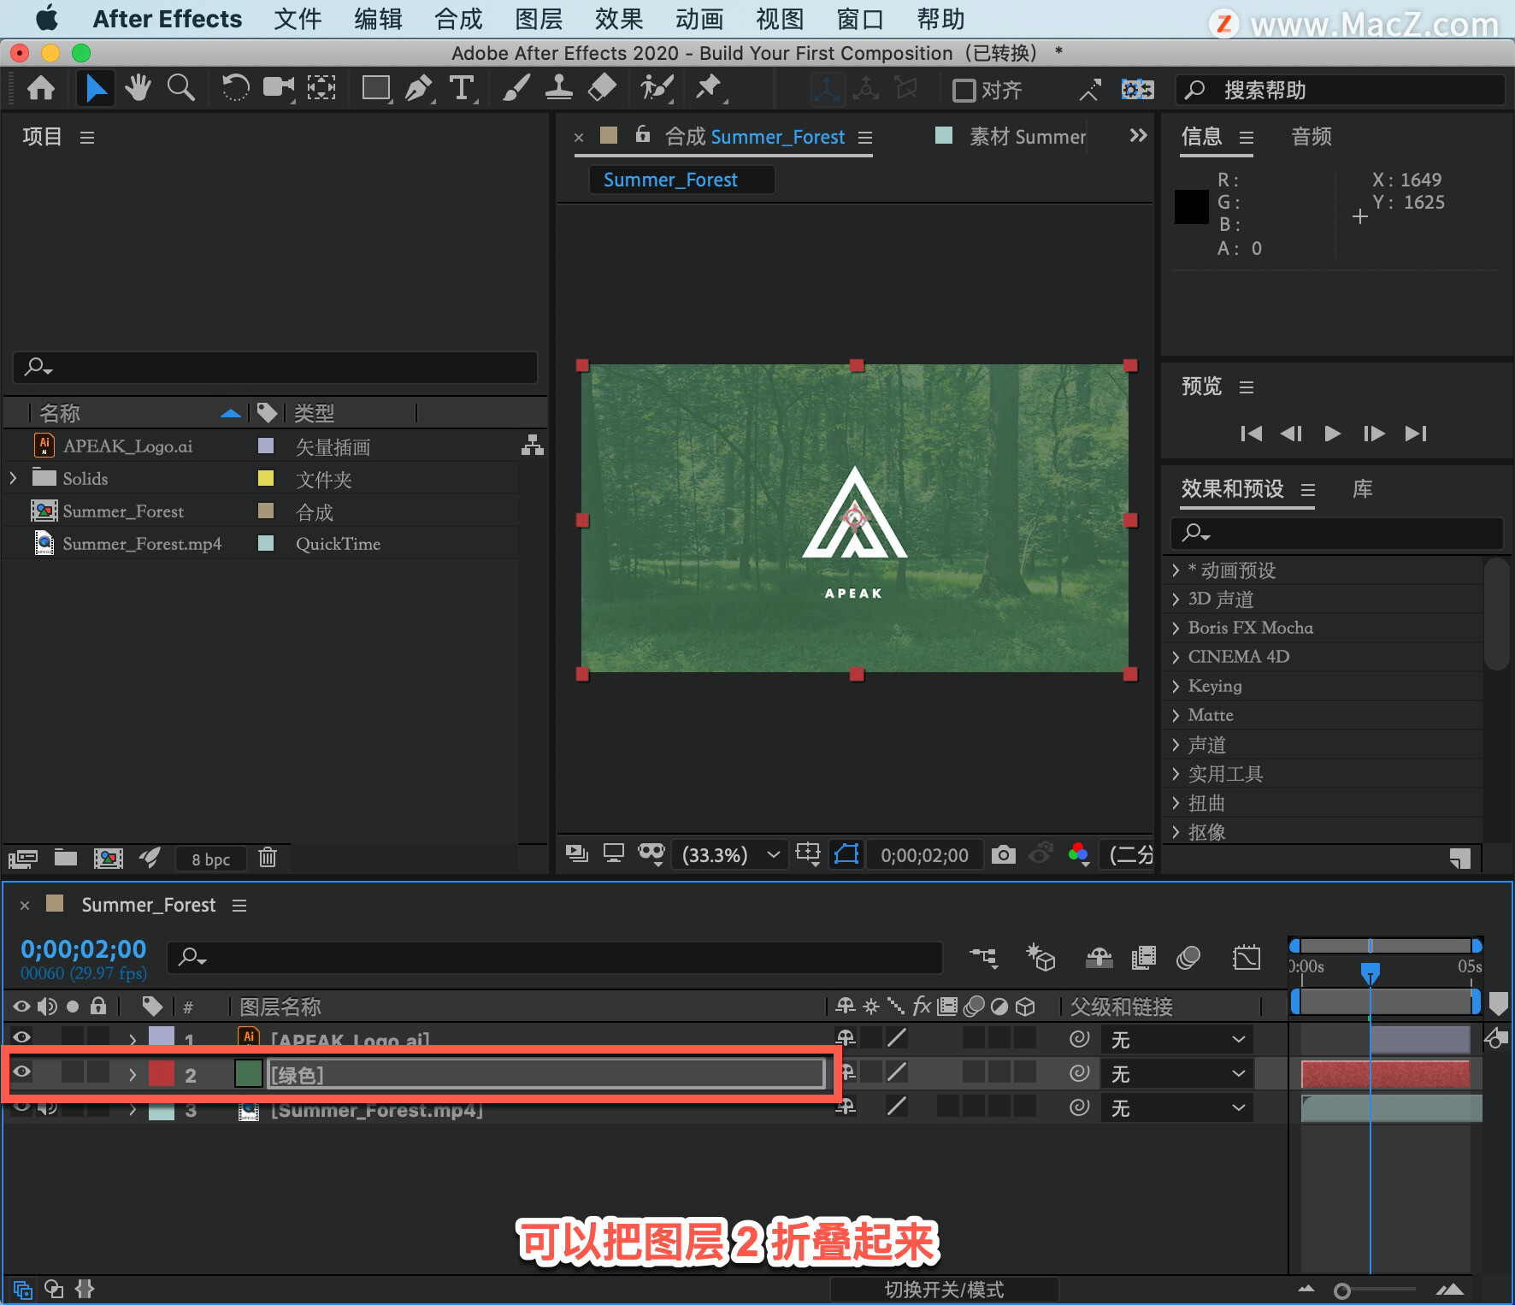
Task: Select the Selection arrow tool
Action: [96, 89]
